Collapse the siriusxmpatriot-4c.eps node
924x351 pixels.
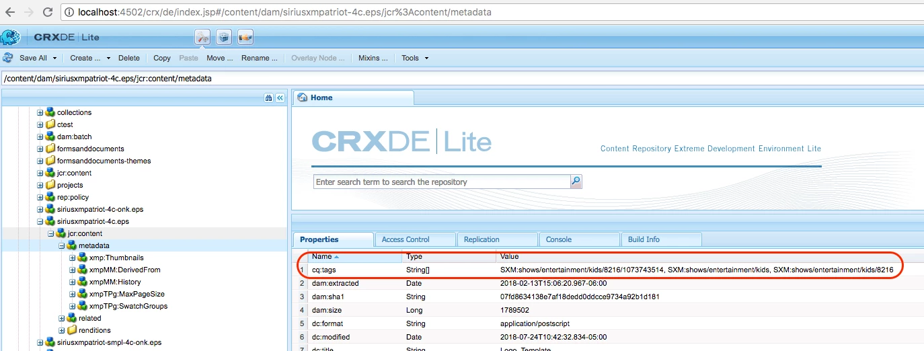(40, 221)
